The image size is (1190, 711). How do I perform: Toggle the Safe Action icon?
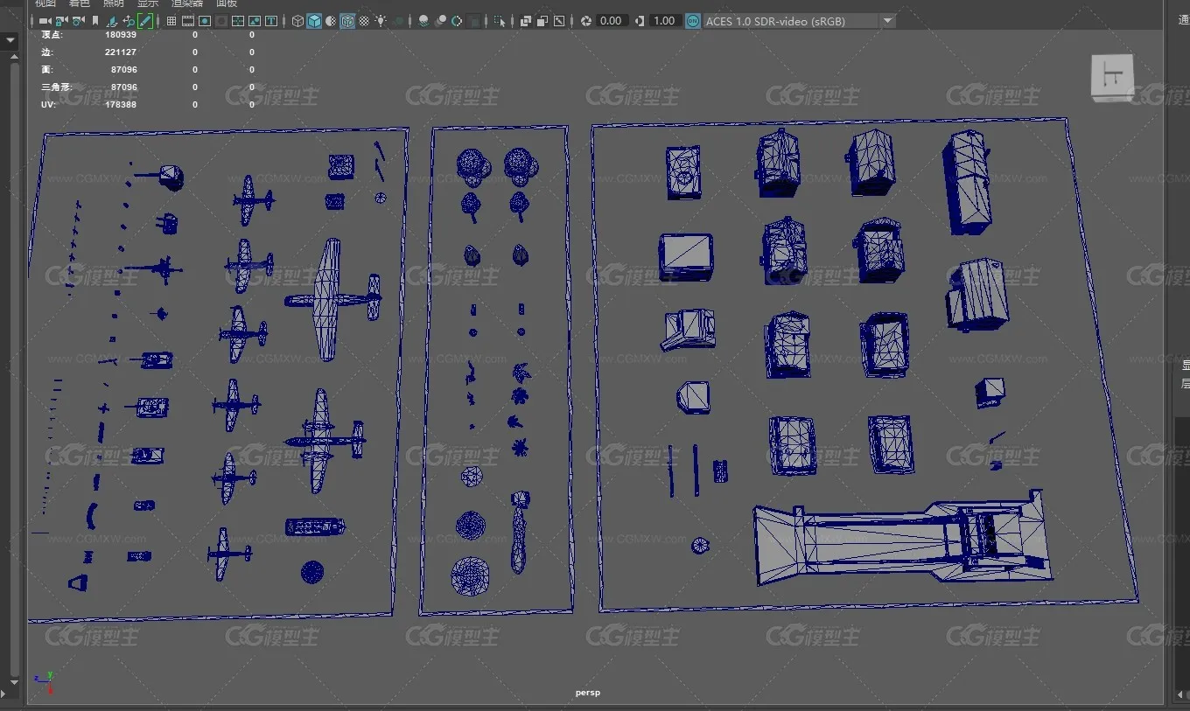click(255, 21)
